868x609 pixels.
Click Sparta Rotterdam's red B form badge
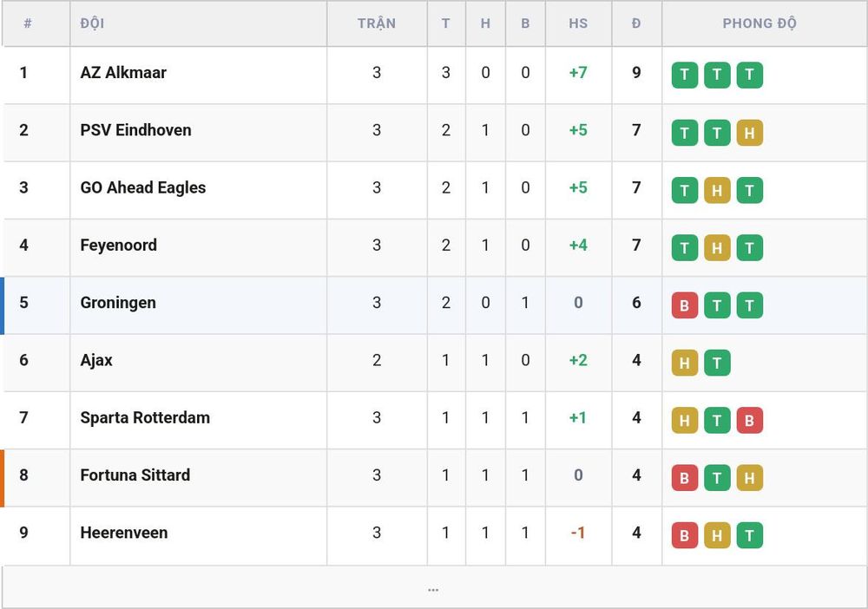750,421
